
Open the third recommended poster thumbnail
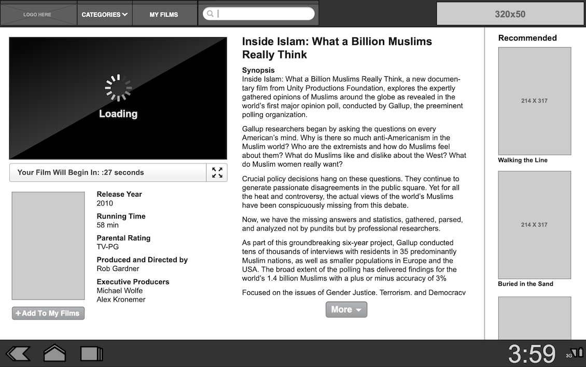coord(535,318)
